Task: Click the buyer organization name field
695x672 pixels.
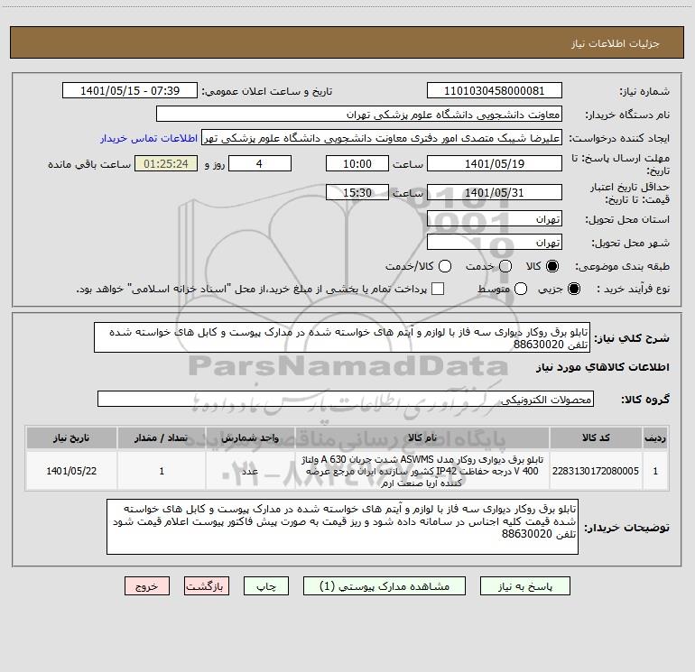Action: coord(359,114)
